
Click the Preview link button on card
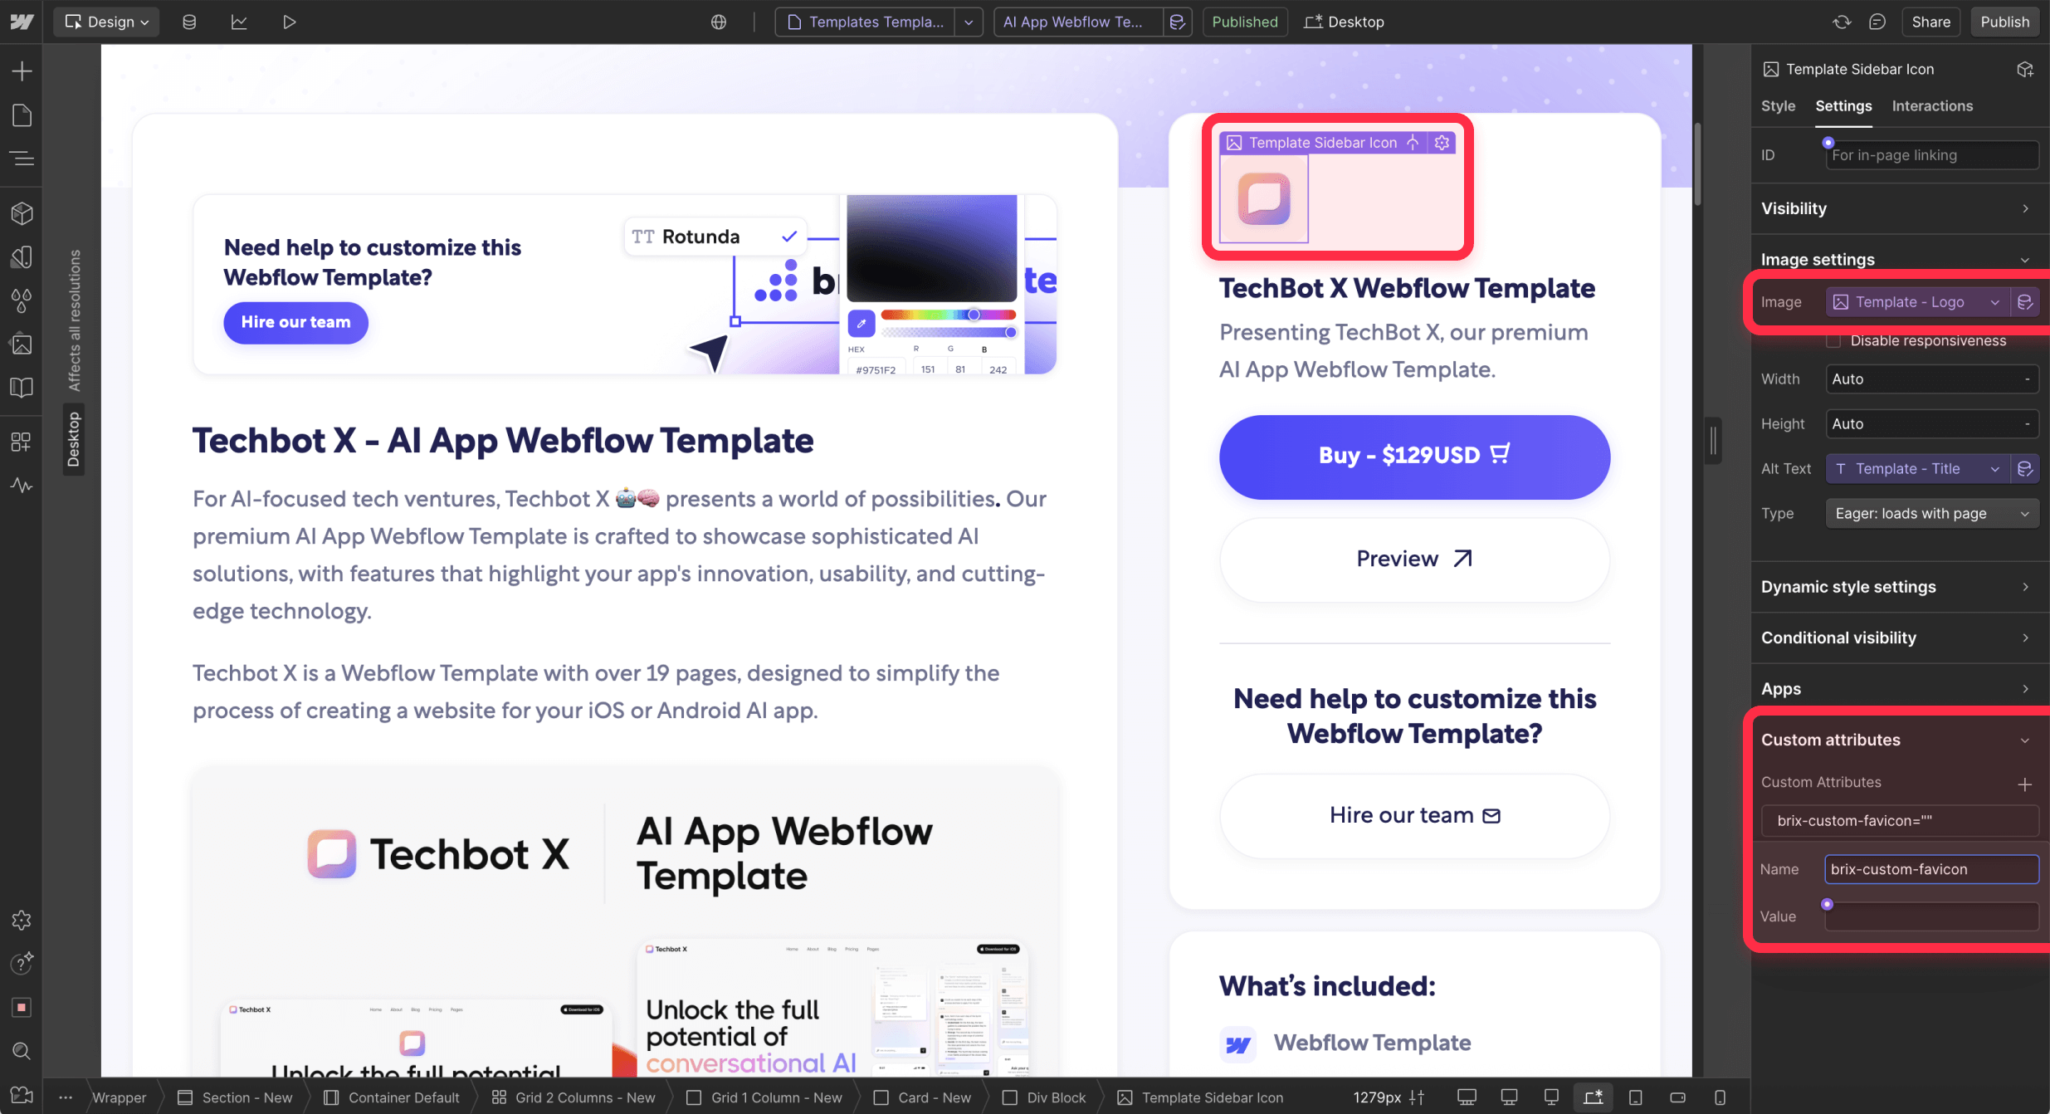(1414, 559)
